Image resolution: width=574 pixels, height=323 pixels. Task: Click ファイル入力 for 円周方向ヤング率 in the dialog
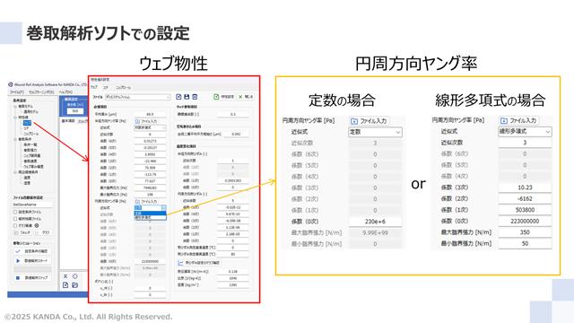[147, 201]
